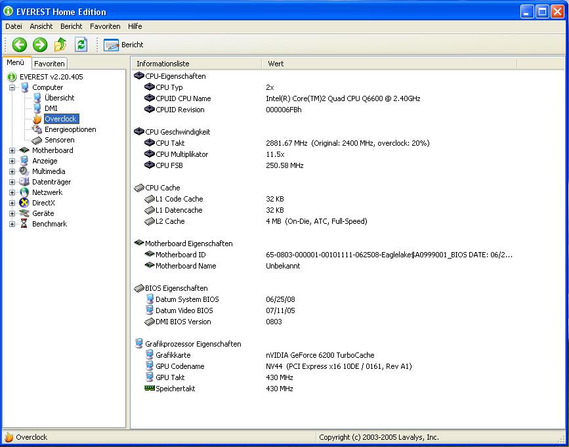Click the Geräte devices icon
Image resolution: width=569 pixels, height=447 pixels.
point(24,213)
